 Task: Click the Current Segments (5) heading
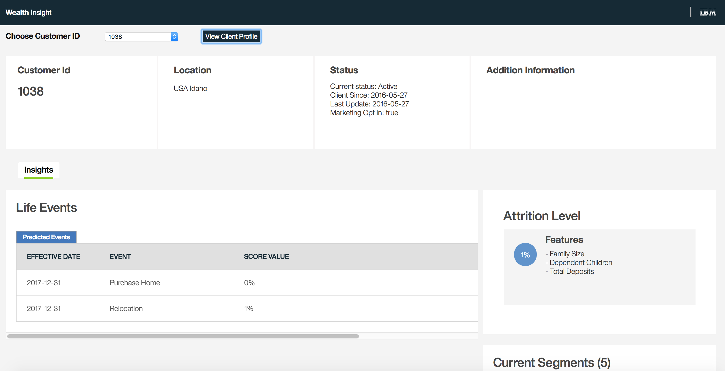pos(552,362)
